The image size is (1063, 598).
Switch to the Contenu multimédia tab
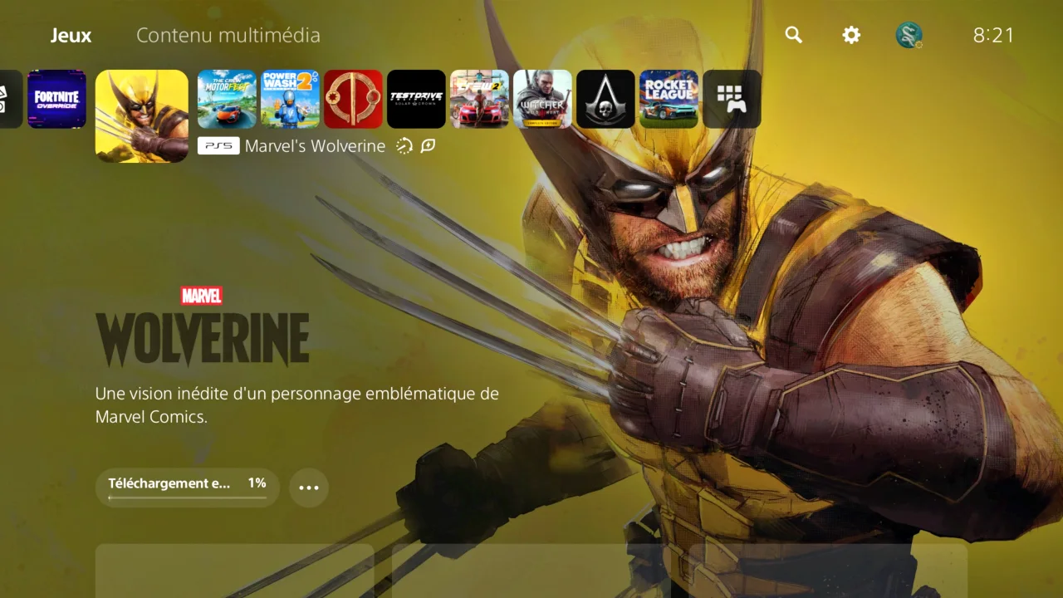pyautogui.click(x=228, y=36)
